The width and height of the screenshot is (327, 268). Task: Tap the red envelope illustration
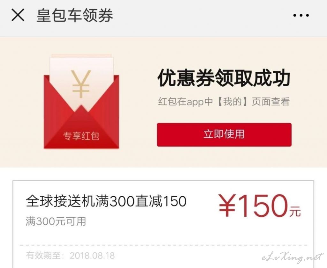pos(81,101)
